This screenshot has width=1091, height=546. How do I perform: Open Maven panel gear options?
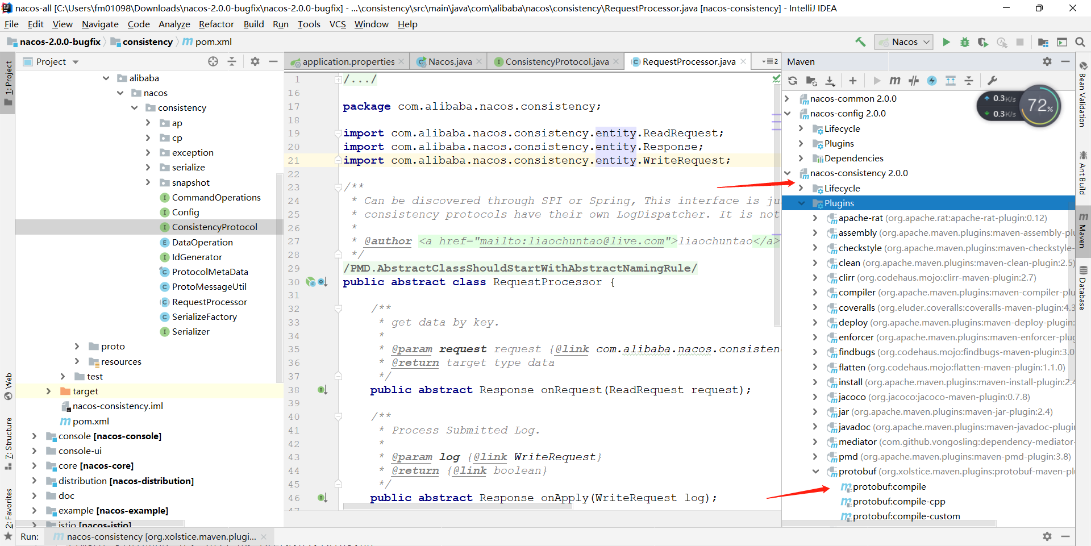pos(1047,61)
